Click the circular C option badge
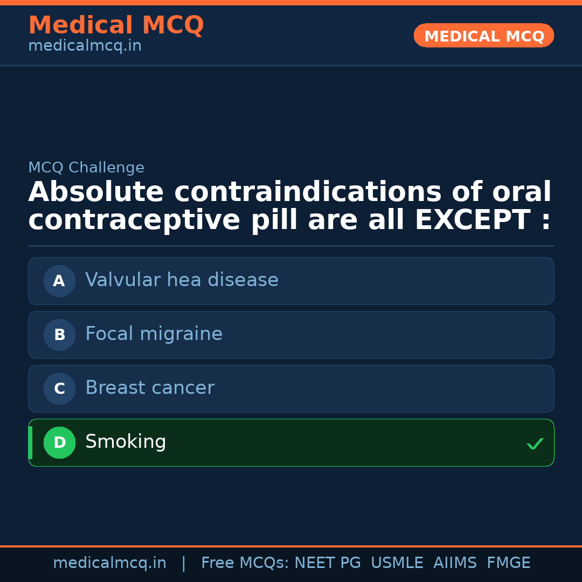Screen dimensions: 582x582 [x=59, y=389]
